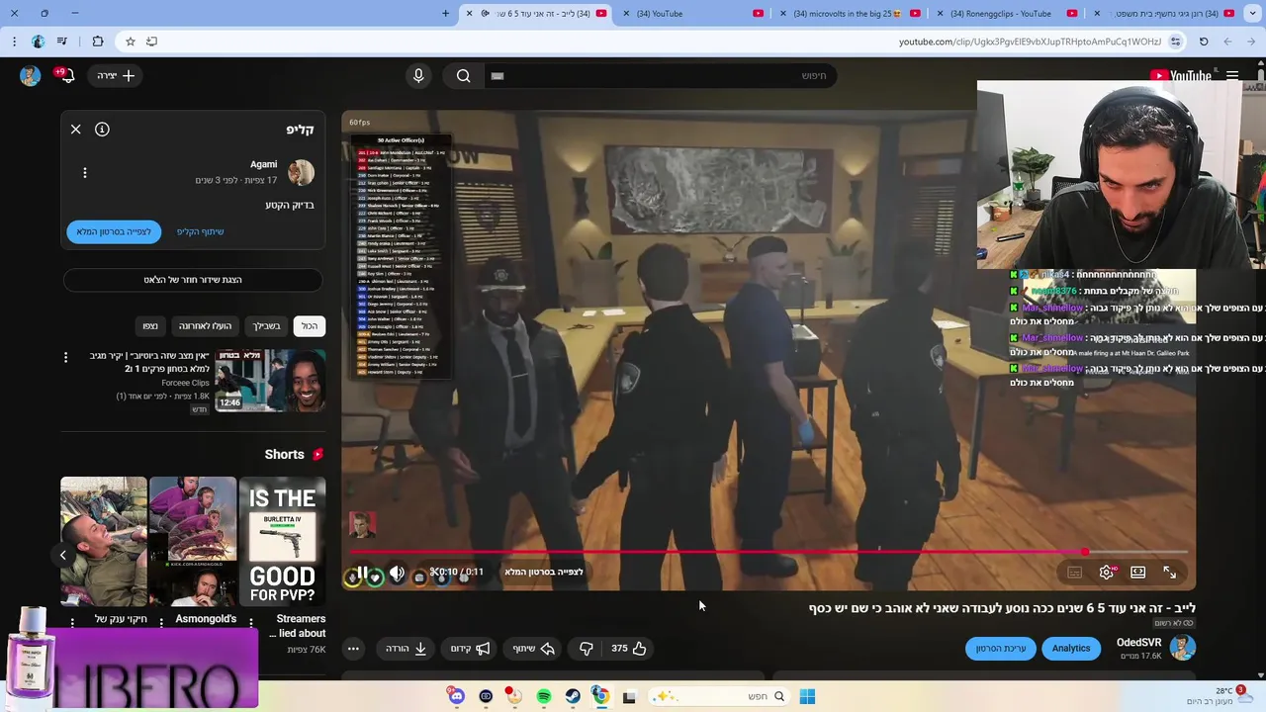Open OdedSVR channel avatar

1183,648
